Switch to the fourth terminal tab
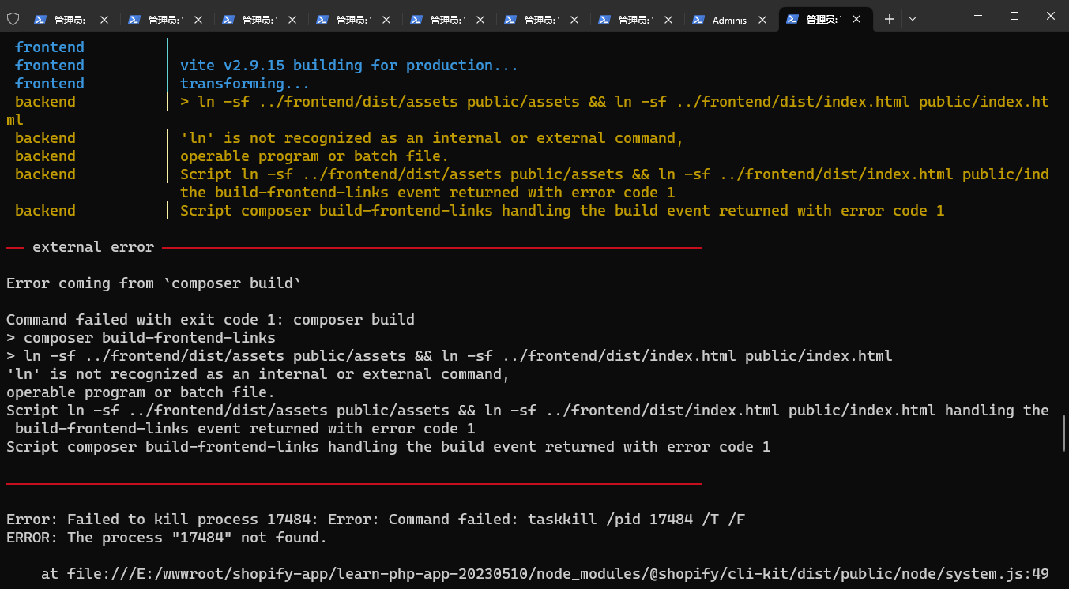The width and height of the screenshot is (1069, 589). click(x=353, y=20)
